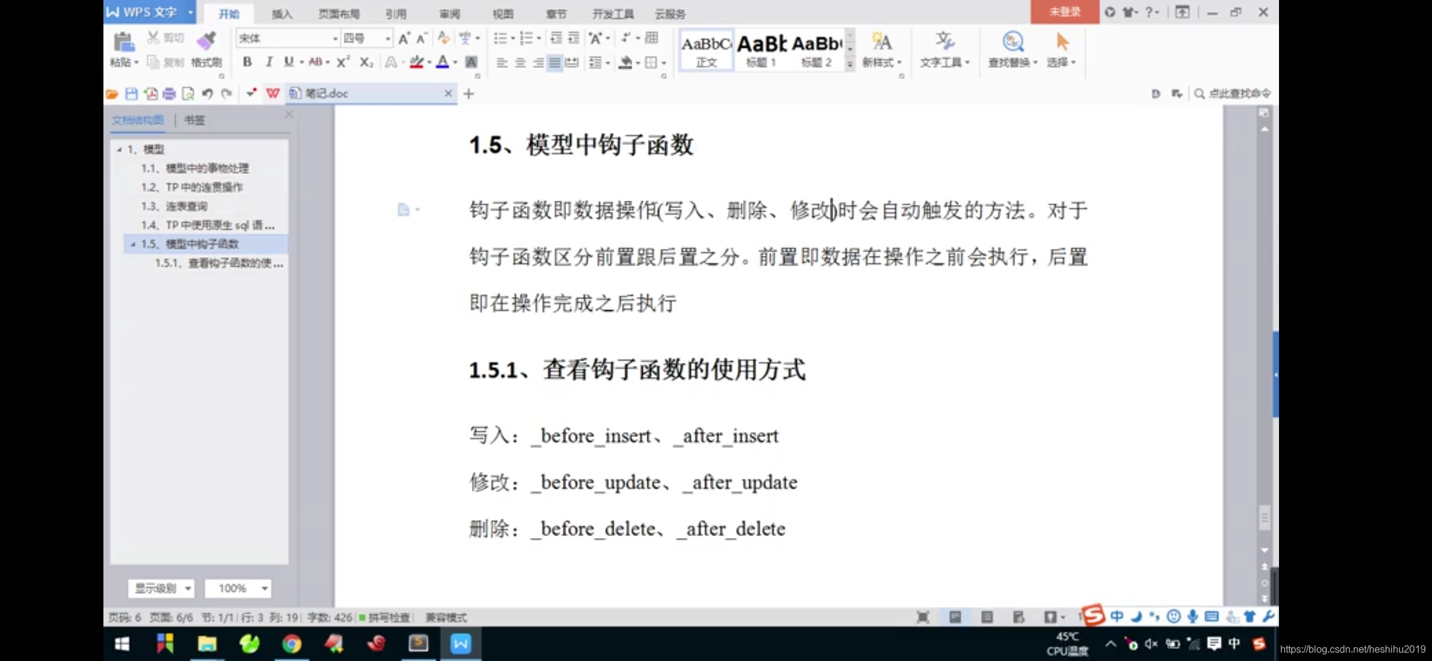Select the 正文 style
Screen dimensions: 1432x661
coord(706,50)
